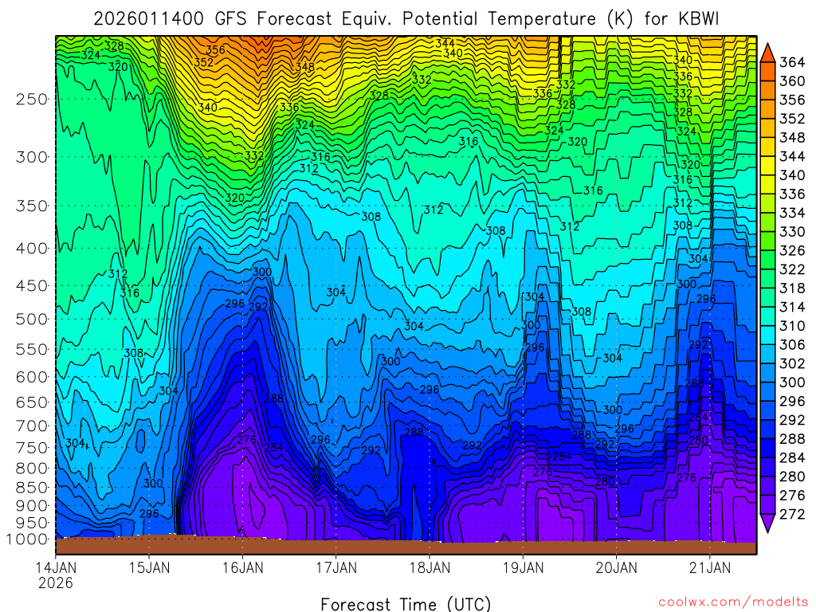
Task: Click the orange top arrow of the colorbar
Action: (x=767, y=53)
